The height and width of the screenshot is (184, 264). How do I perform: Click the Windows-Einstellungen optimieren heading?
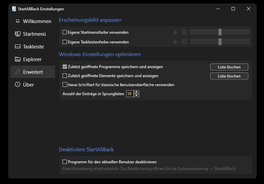[100, 54]
